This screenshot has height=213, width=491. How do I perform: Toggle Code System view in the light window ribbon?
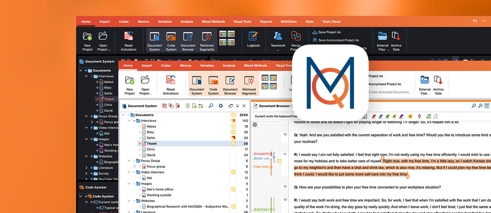tap(213, 85)
